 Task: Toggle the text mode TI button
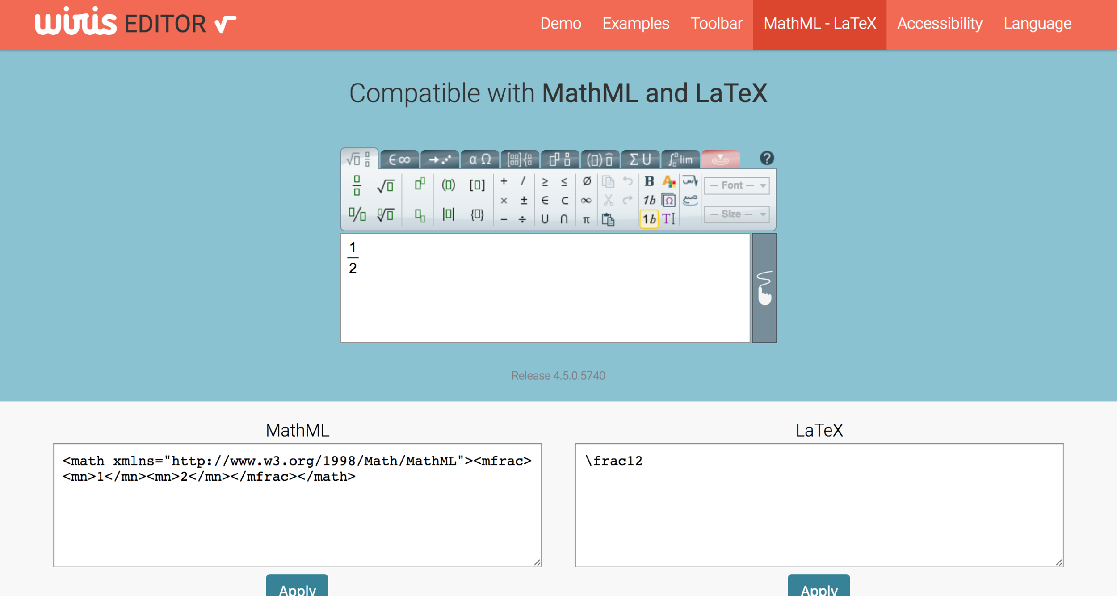pyautogui.click(x=668, y=219)
